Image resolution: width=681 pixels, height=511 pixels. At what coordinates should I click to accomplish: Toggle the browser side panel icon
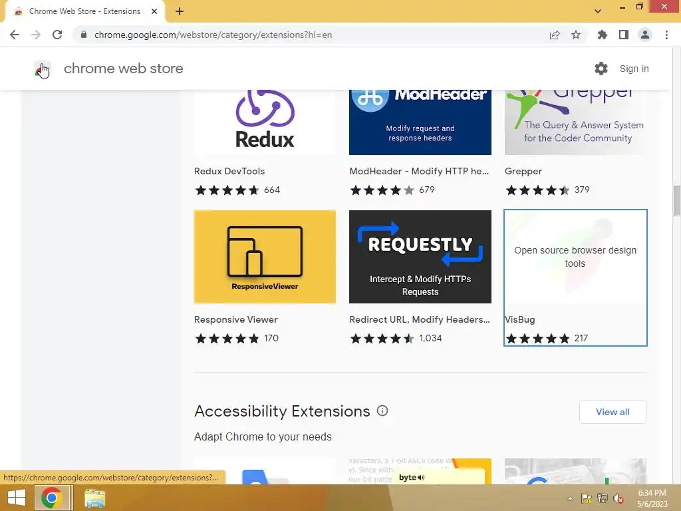point(624,35)
